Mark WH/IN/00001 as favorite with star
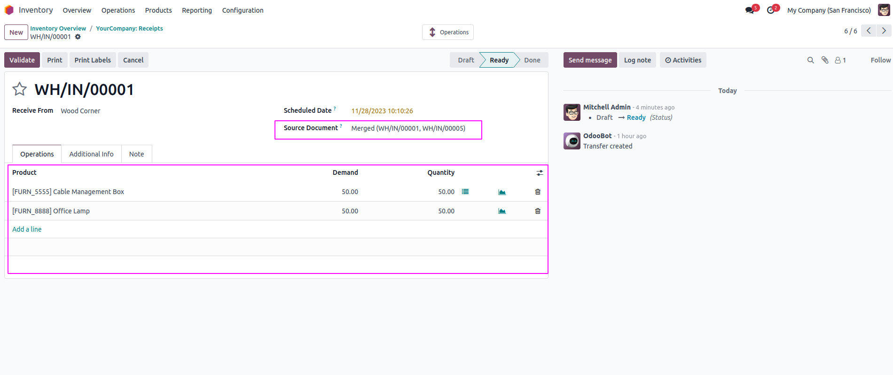 (19, 89)
